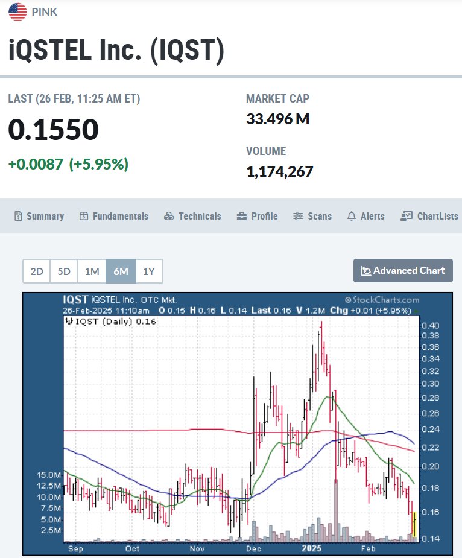This screenshot has width=462, height=558.
Task: Click the VOLUME label
Action: coord(266,151)
